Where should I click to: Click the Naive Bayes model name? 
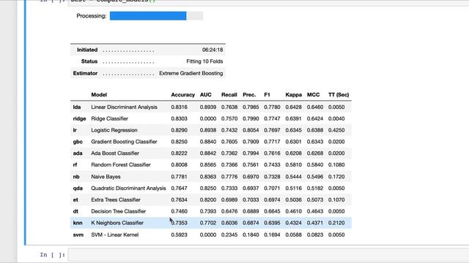coord(106,177)
